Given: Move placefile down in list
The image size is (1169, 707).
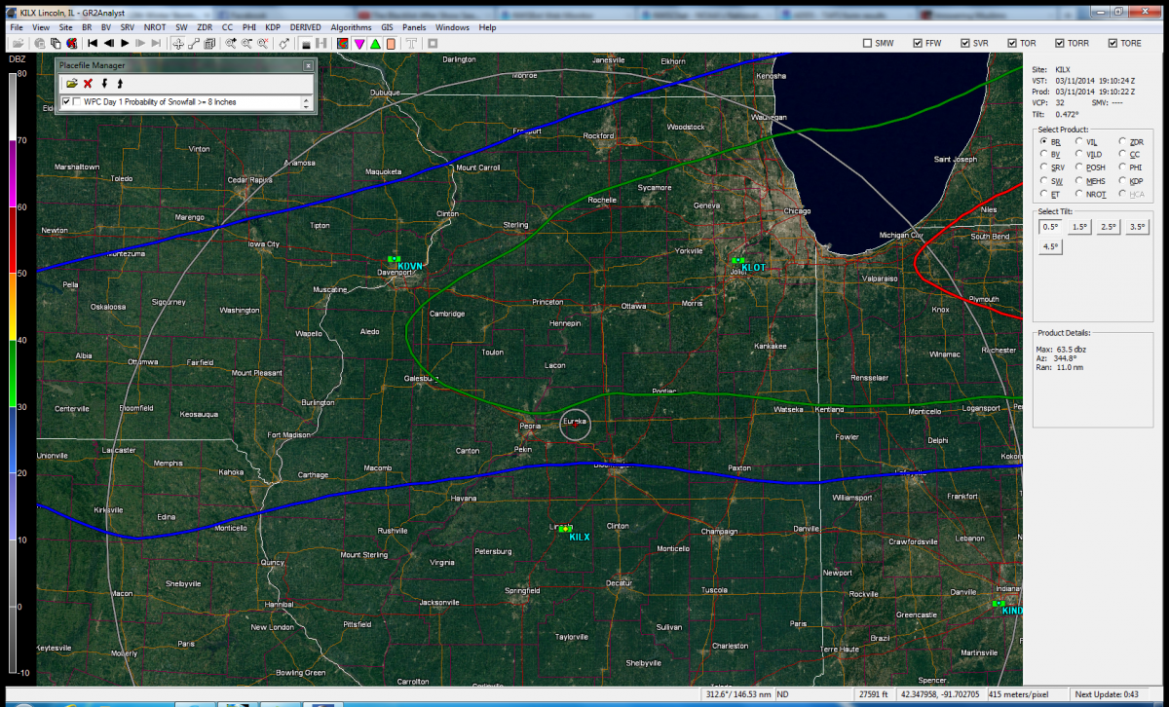Looking at the screenshot, I should coord(104,84).
